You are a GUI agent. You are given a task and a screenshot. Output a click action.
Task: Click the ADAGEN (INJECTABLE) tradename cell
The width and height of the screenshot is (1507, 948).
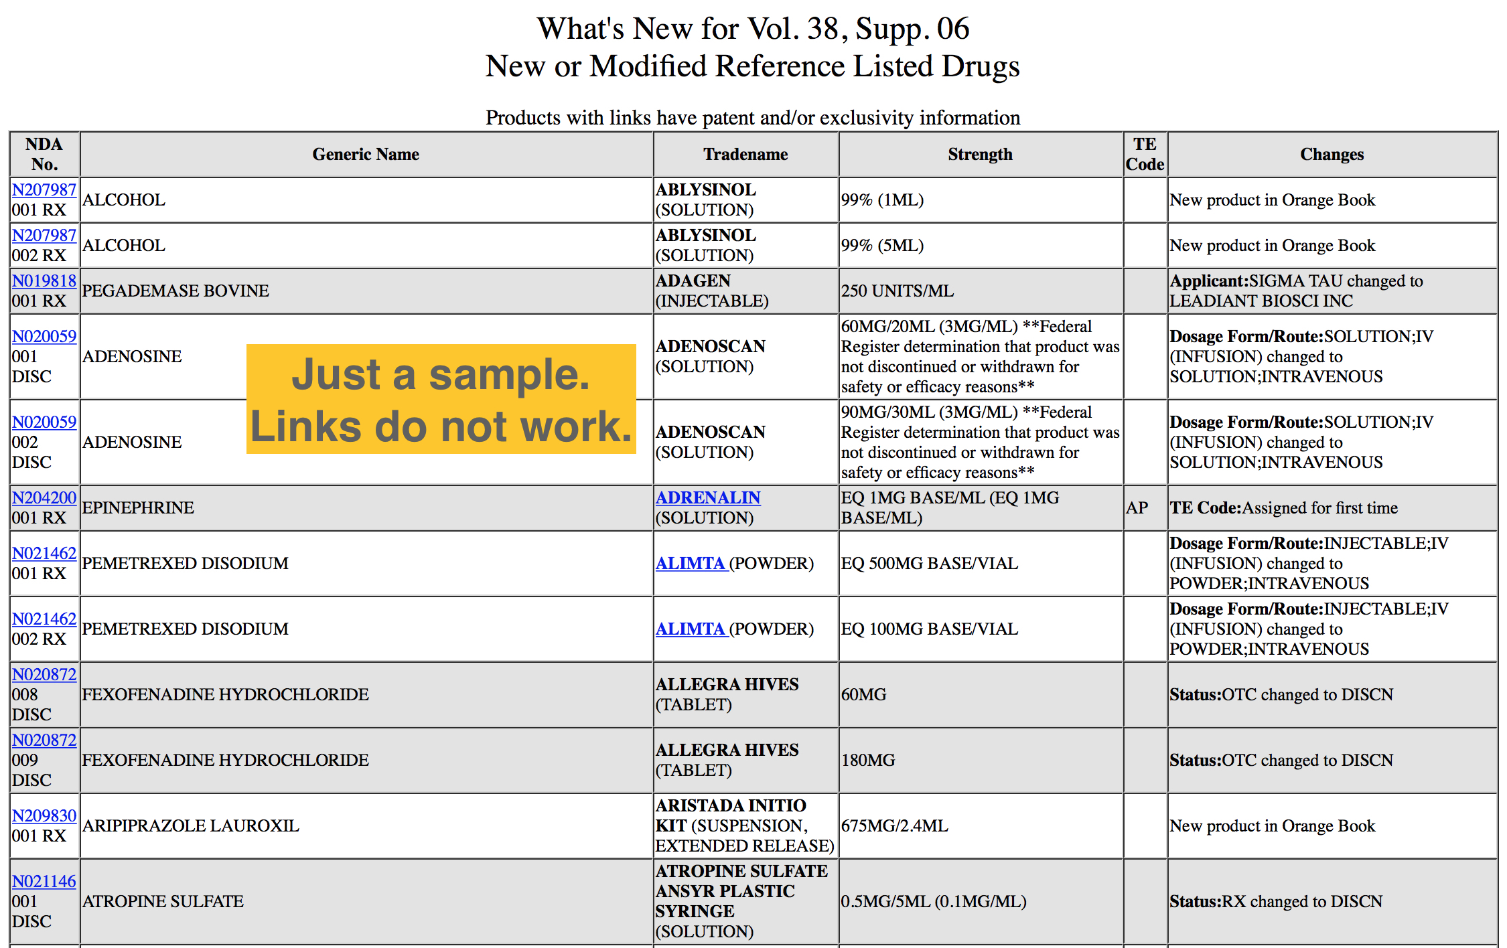click(x=745, y=291)
